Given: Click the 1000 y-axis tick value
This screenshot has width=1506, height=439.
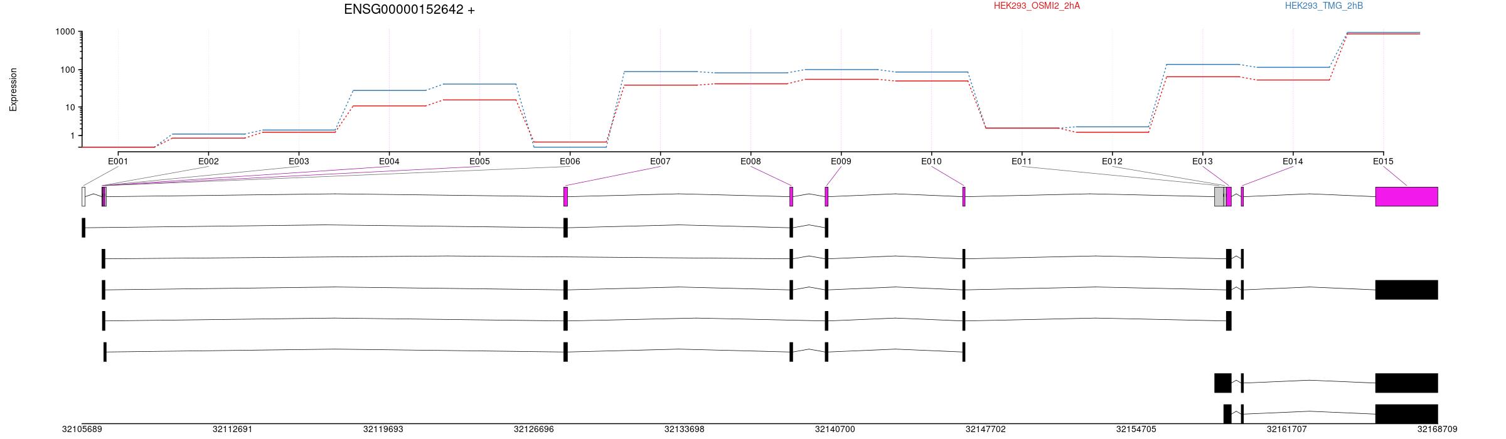Looking at the screenshot, I should coord(65,32).
